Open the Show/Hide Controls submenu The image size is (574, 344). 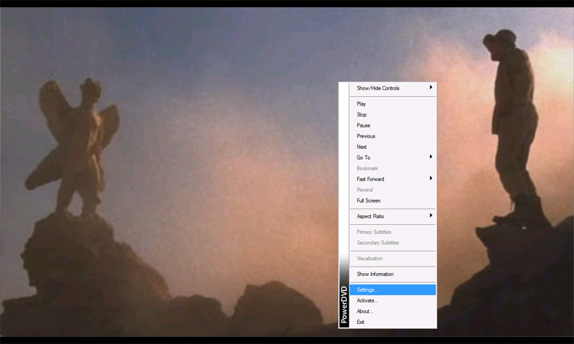392,88
